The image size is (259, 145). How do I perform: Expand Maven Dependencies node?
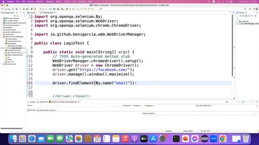[4, 55]
